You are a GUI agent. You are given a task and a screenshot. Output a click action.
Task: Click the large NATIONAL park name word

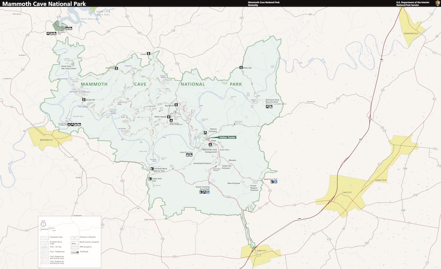[x=192, y=84]
